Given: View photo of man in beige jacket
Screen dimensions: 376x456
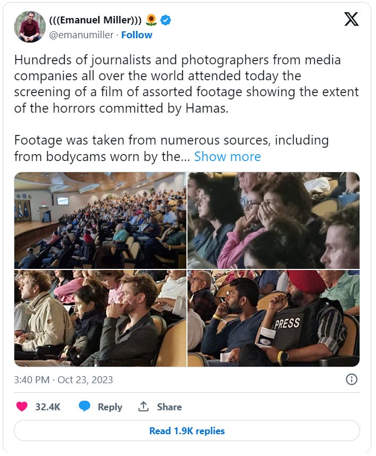Looking at the screenshot, I should [100, 318].
